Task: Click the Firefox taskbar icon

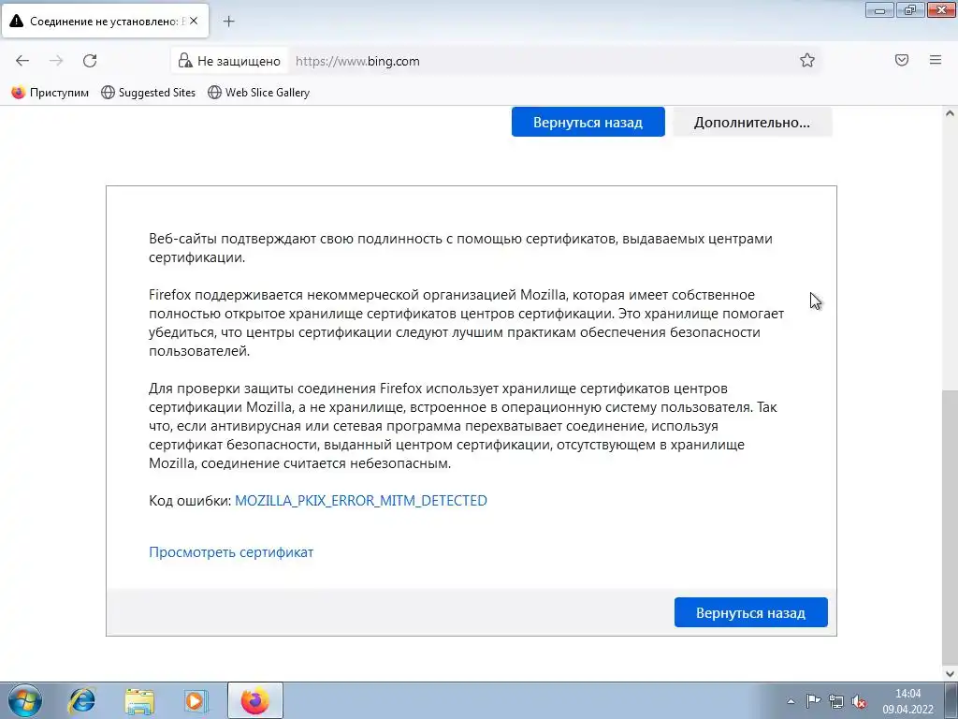Action: coord(254,700)
